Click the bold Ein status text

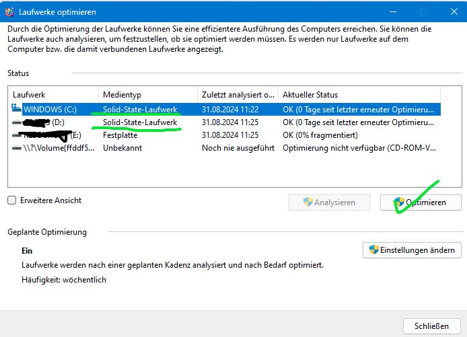click(x=27, y=251)
